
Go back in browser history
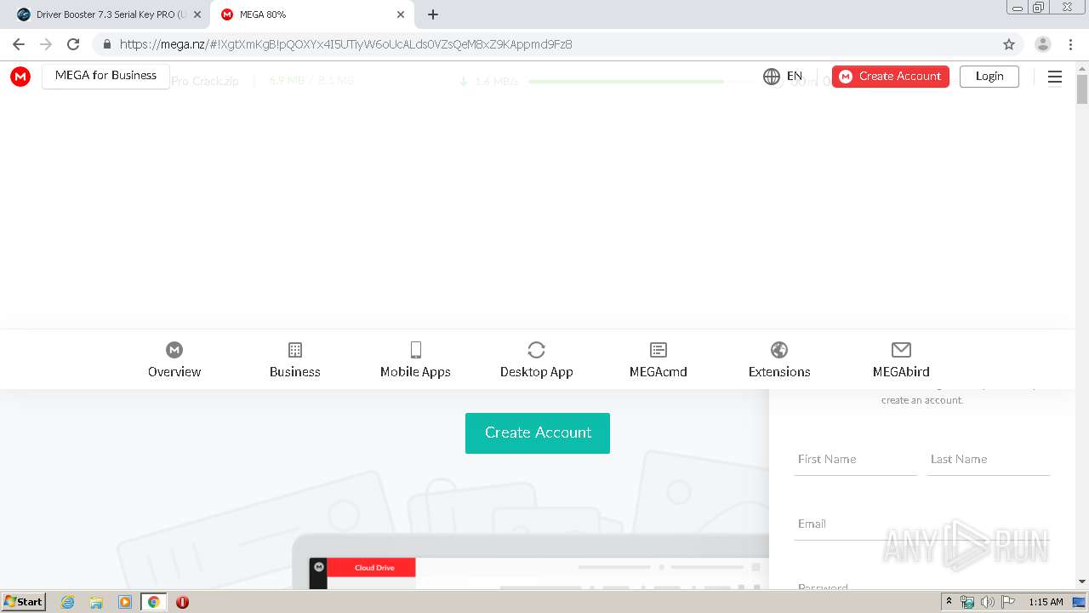click(19, 44)
